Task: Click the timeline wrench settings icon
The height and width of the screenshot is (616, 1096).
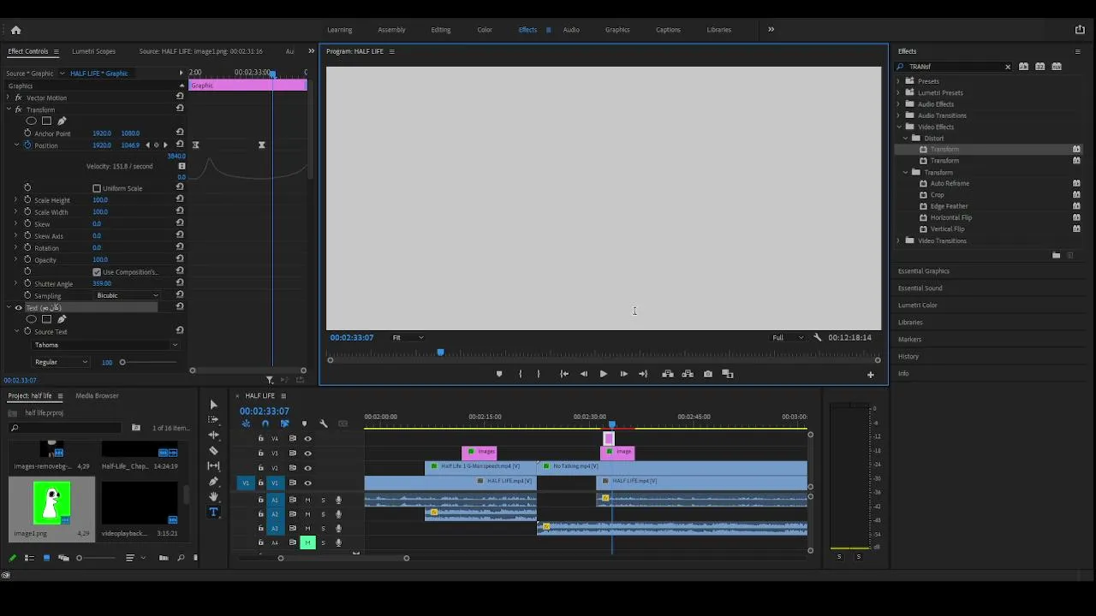Action: (x=324, y=423)
